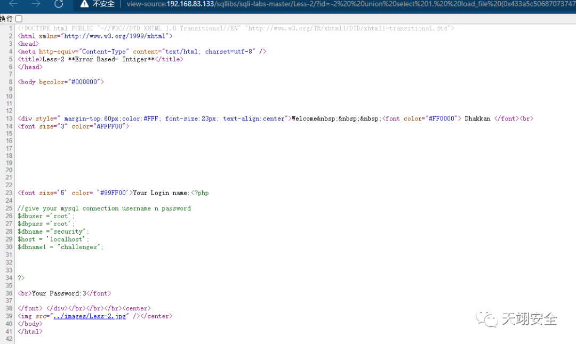Click the font color value #FFFF00

pos(109,126)
